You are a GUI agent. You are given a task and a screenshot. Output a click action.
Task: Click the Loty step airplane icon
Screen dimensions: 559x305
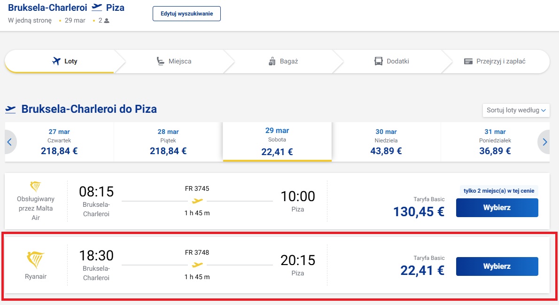tap(56, 61)
